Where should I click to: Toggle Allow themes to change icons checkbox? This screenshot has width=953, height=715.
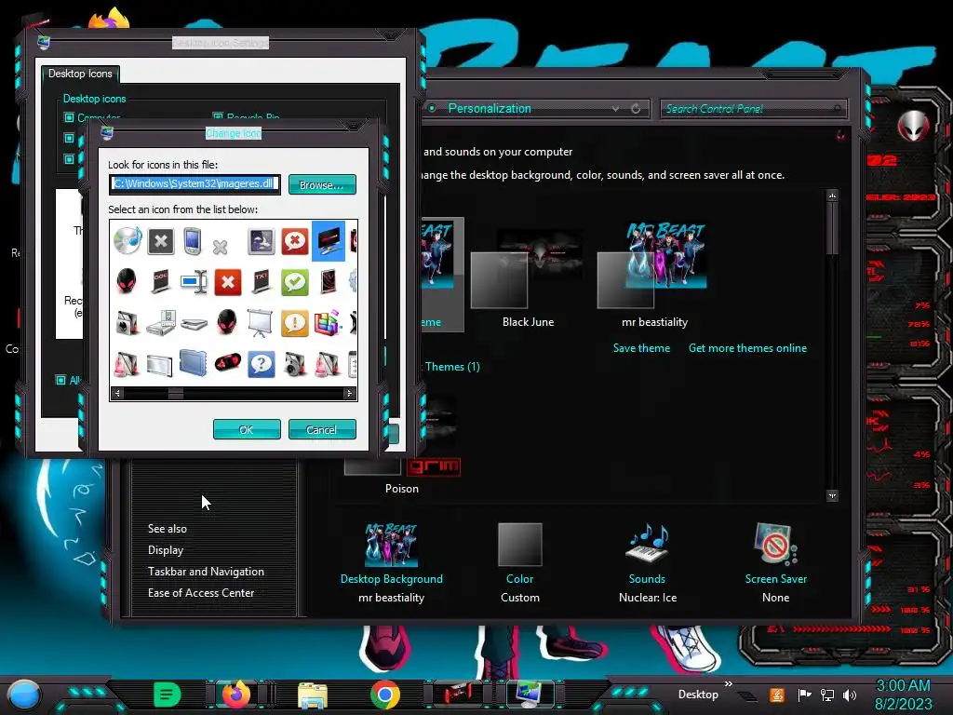click(60, 380)
